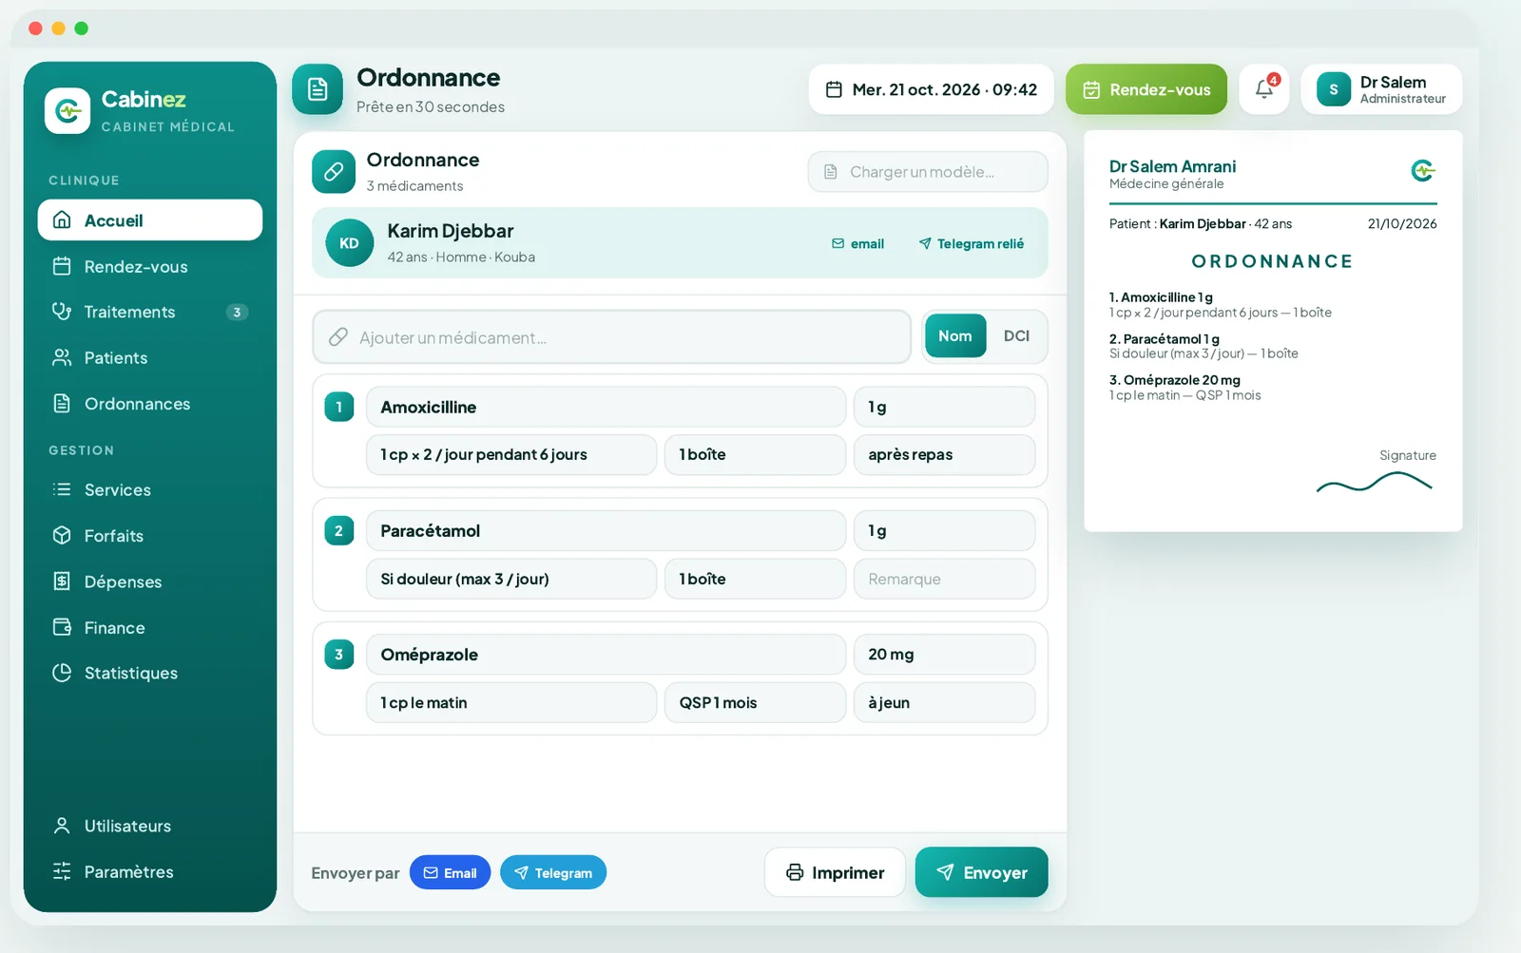Click the Telegram relié link
This screenshot has height=953, width=1521.
(972, 244)
